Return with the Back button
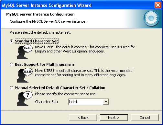The image size is (163, 125). (x=83, y=118)
